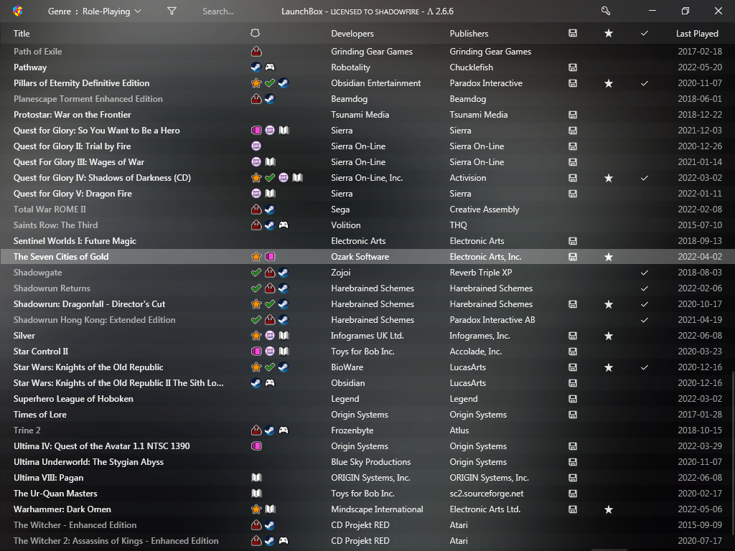
Task: Click the badges column header icon
Action: click(x=255, y=33)
